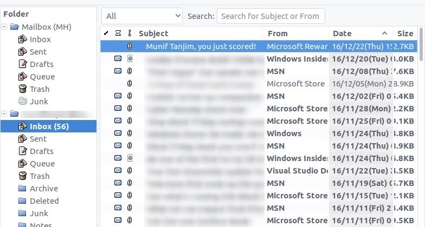
Task: Click the divider handle between folder and message panes
Action: pyautogui.click(x=98, y=126)
